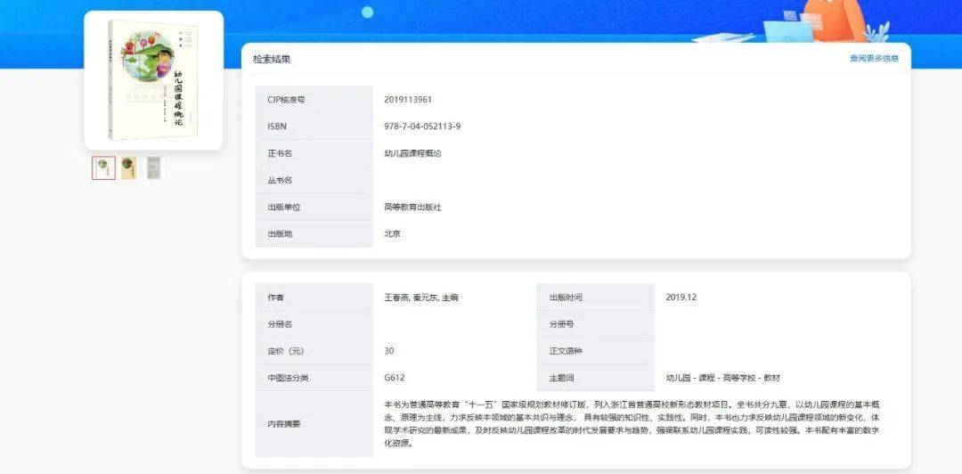The height and width of the screenshot is (474, 962).
Task: Click the 丛书名 label cell
Action: 314,181
